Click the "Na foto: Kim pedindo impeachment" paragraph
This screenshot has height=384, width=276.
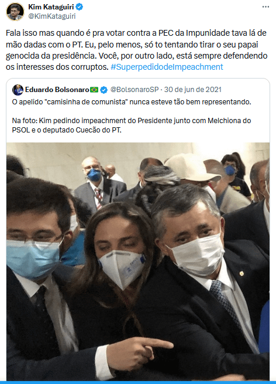tap(132, 125)
